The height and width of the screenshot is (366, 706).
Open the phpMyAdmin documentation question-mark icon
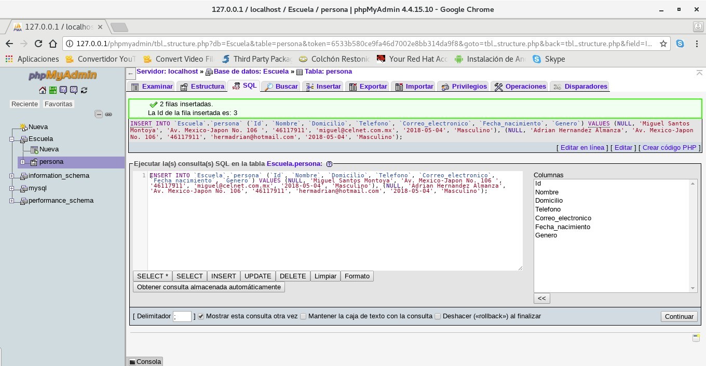point(63,90)
